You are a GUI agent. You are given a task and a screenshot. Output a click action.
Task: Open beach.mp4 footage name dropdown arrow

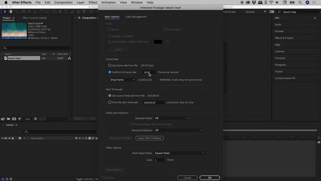tap(42, 24)
